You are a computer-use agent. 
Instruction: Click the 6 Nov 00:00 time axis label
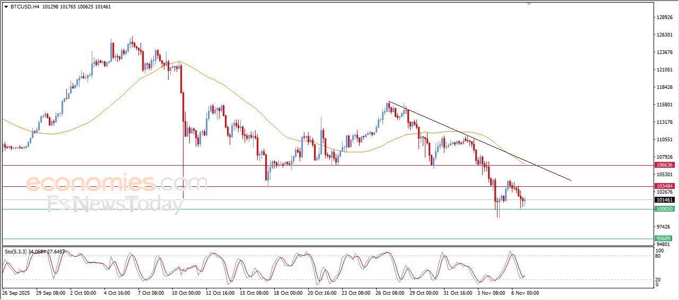525,293
